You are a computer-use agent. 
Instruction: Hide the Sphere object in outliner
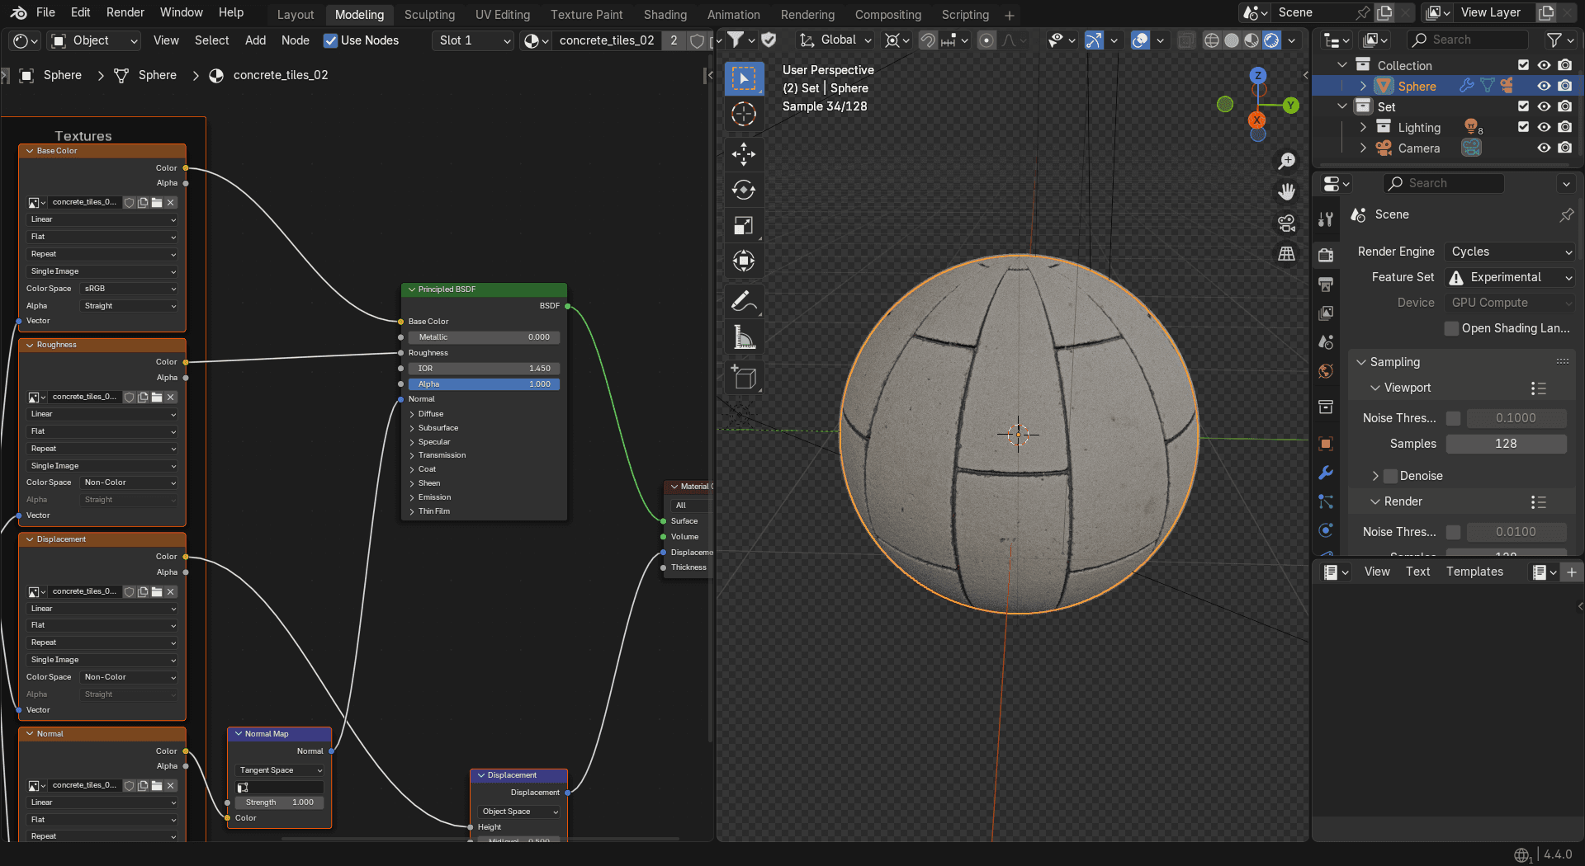[x=1544, y=86]
